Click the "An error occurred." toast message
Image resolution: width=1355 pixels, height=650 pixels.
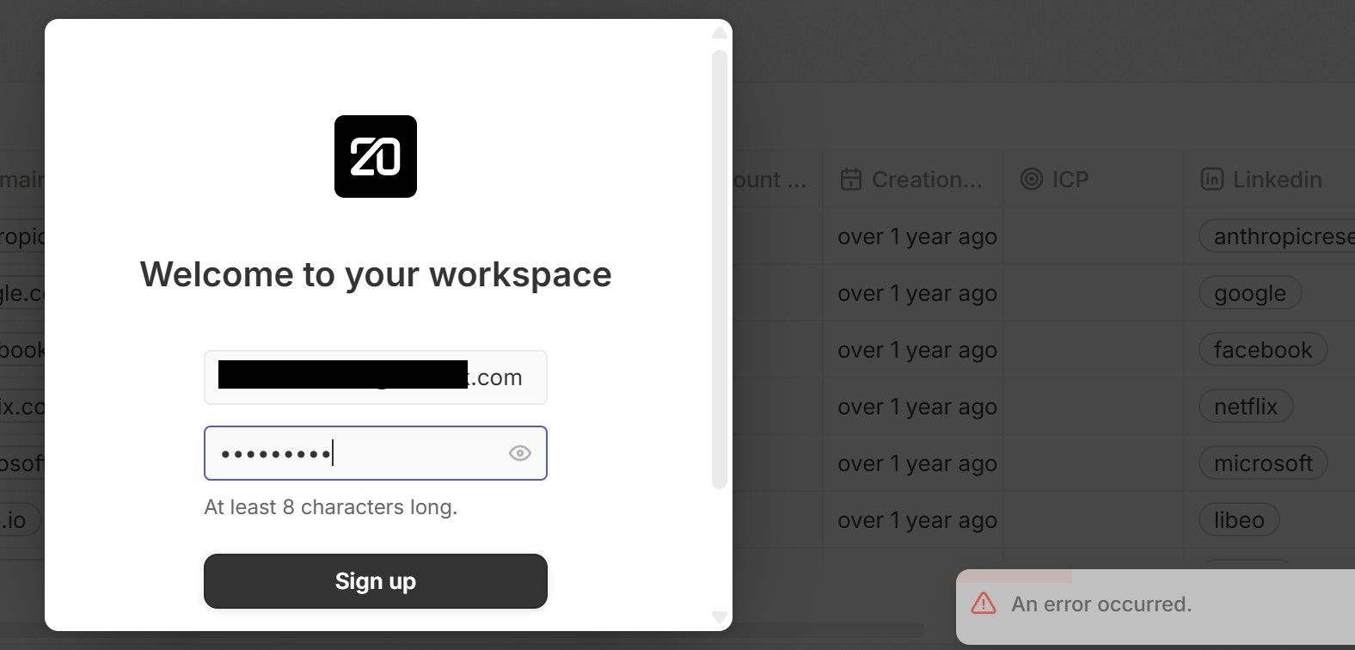pos(1101,604)
